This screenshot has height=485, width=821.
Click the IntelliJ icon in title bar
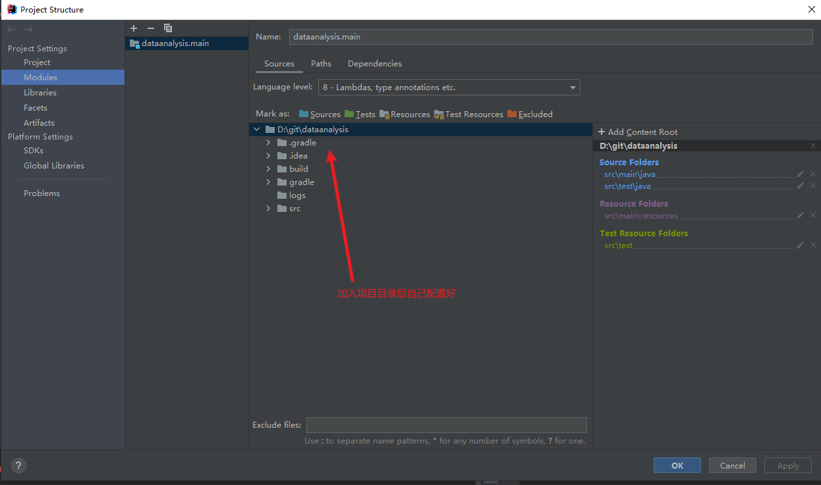[11, 9]
